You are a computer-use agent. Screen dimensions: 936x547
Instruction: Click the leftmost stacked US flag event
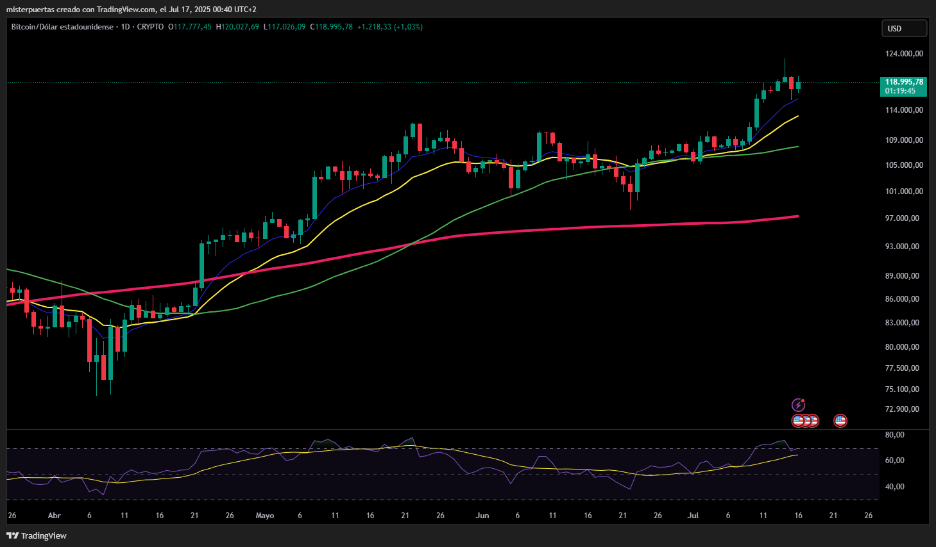point(798,421)
